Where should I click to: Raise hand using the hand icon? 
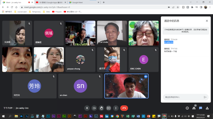101,108
